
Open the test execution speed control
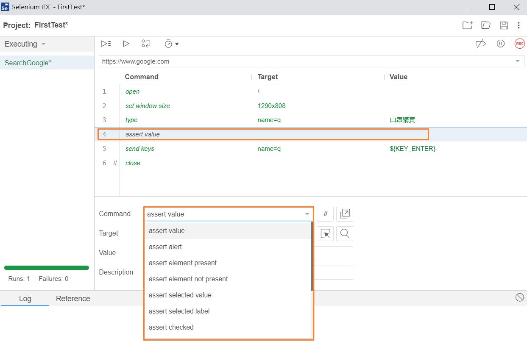click(171, 44)
